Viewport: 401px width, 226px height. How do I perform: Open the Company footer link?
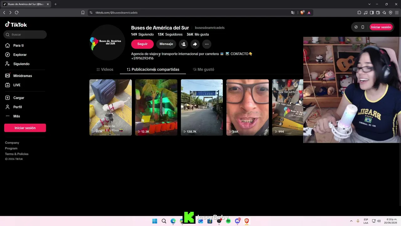(12, 143)
